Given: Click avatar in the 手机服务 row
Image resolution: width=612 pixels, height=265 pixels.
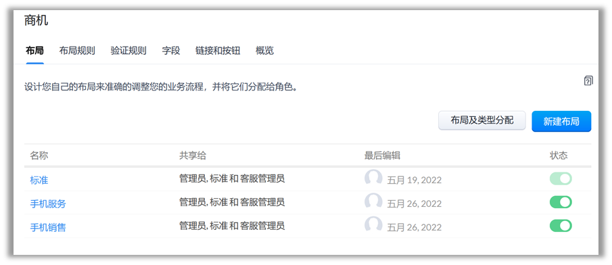Looking at the screenshot, I should [x=373, y=201].
